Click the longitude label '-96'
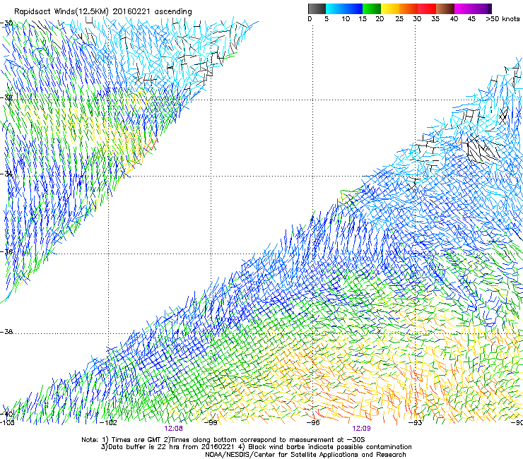523x459 pixels. pyautogui.click(x=313, y=423)
